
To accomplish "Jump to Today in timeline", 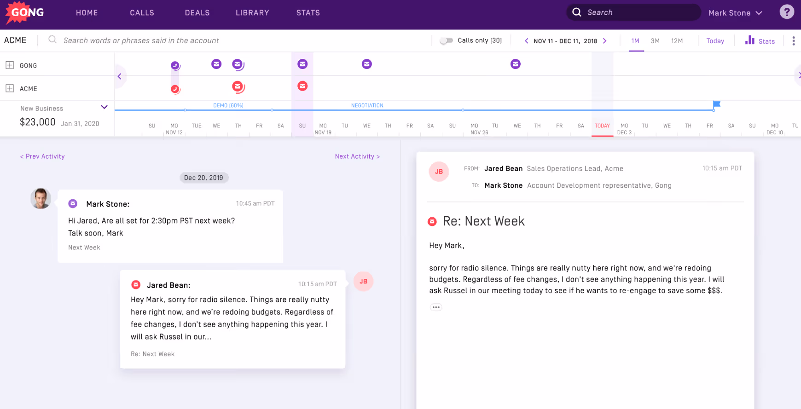I will [x=715, y=41].
